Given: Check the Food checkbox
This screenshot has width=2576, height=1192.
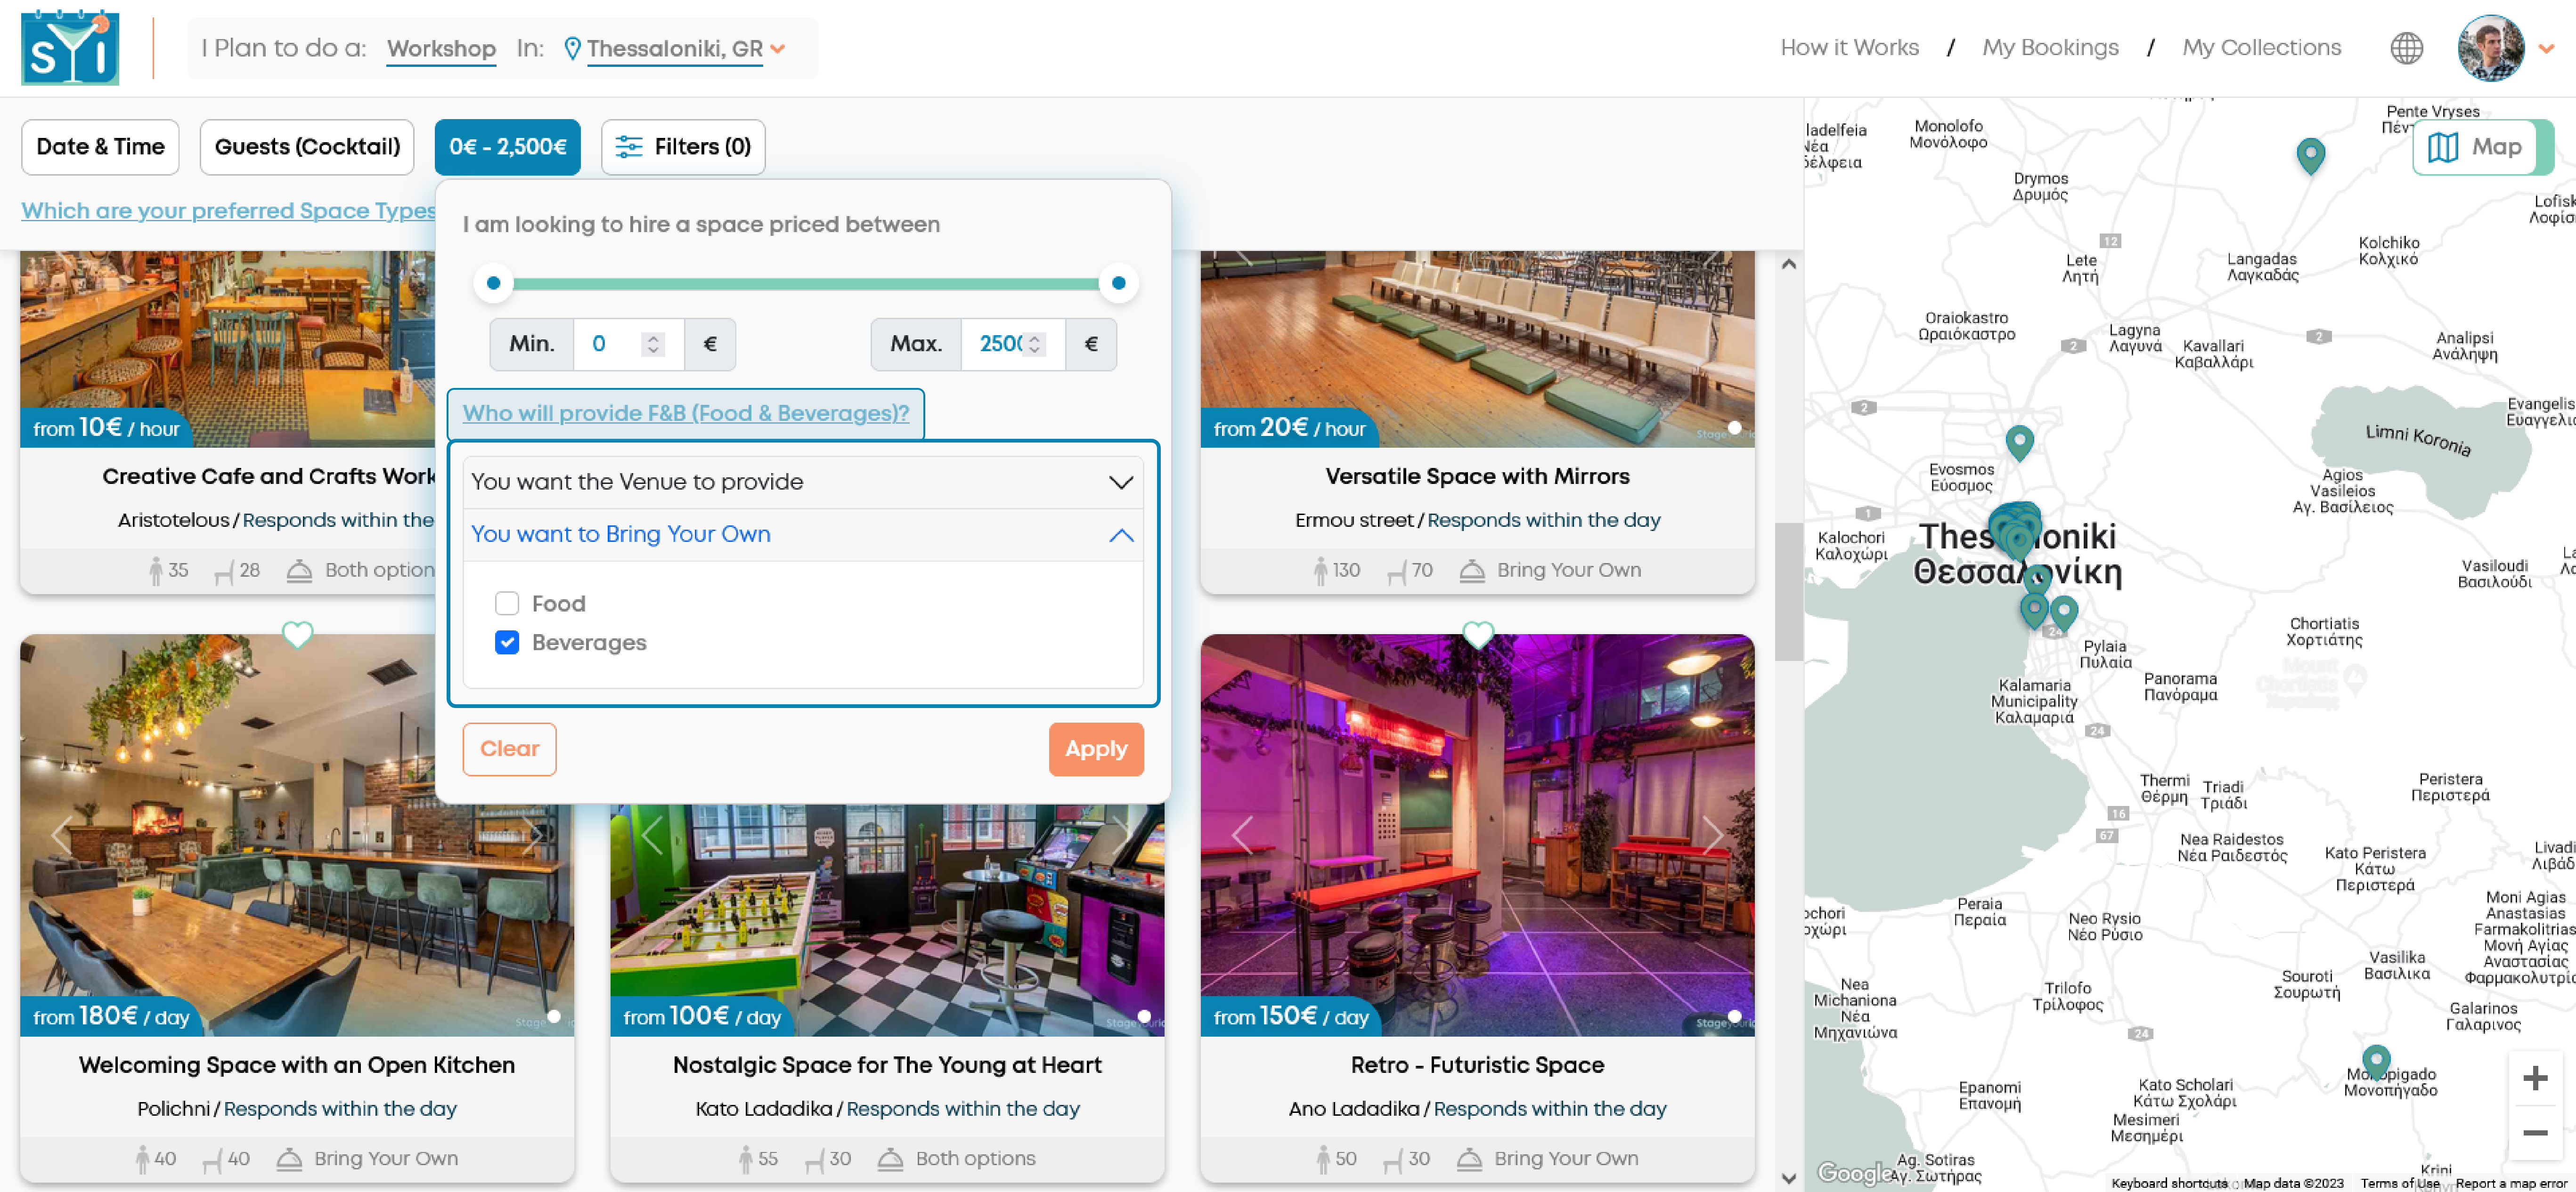Looking at the screenshot, I should [x=507, y=603].
